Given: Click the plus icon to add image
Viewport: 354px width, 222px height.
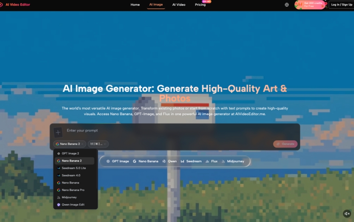Looking at the screenshot, I should [x=58, y=132].
